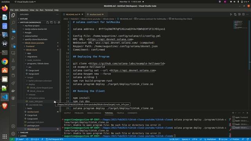Open the Testing flask view
Screen dimensions: 251x141
click(x=13, y=60)
